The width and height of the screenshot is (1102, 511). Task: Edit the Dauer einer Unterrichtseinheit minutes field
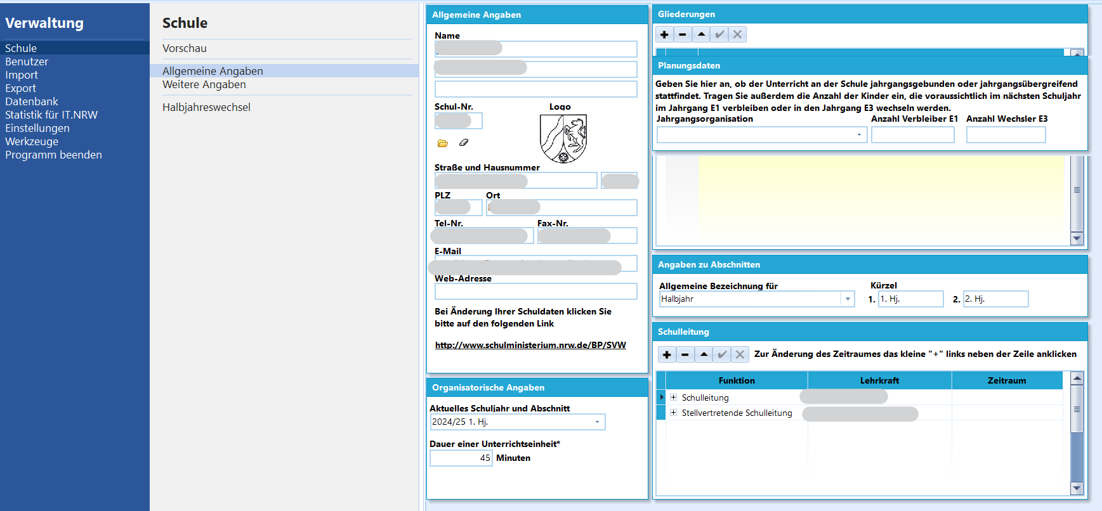461,458
